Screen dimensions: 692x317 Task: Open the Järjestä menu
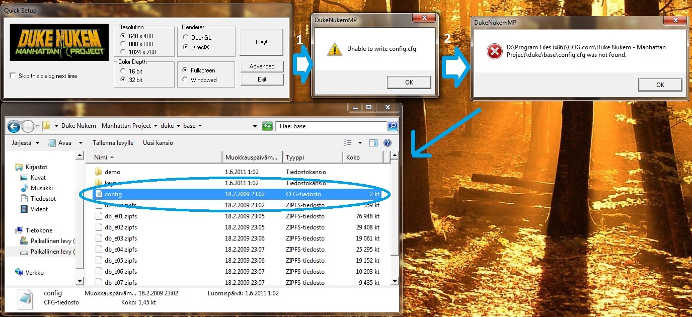point(25,143)
